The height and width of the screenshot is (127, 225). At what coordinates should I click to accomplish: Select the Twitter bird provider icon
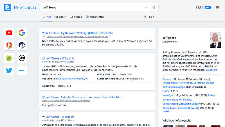coord(9,71)
